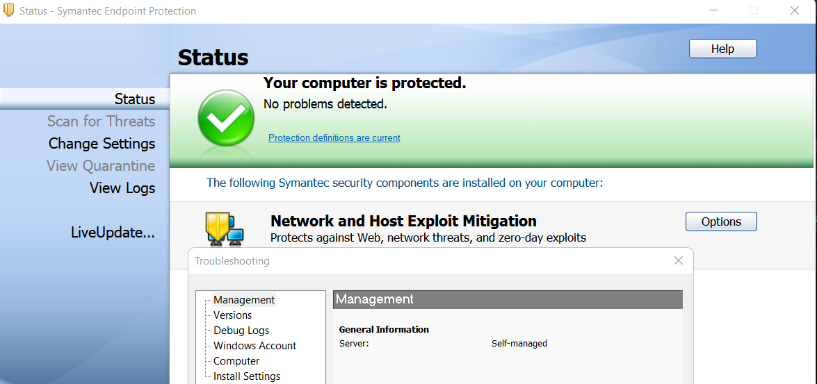817x384 pixels.
Task: Click the green protected checkmark icon
Action: (227, 117)
